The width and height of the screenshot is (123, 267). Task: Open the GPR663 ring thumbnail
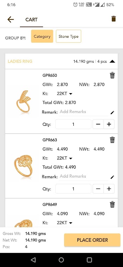(x=23, y=167)
